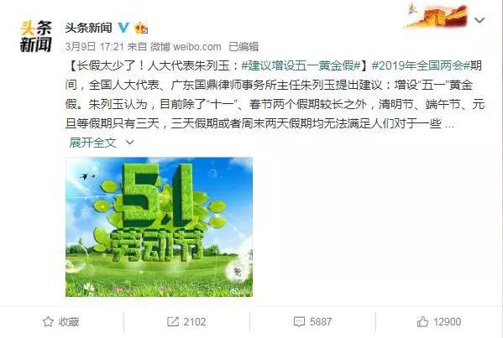
Task: Click the 5887 comments count
Action: pyautogui.click(x=321, y=322)
